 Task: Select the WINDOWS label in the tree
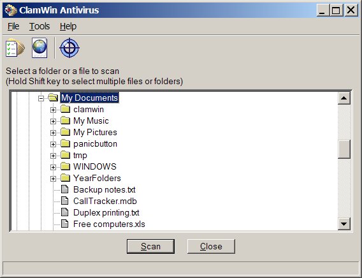point(95,166)
